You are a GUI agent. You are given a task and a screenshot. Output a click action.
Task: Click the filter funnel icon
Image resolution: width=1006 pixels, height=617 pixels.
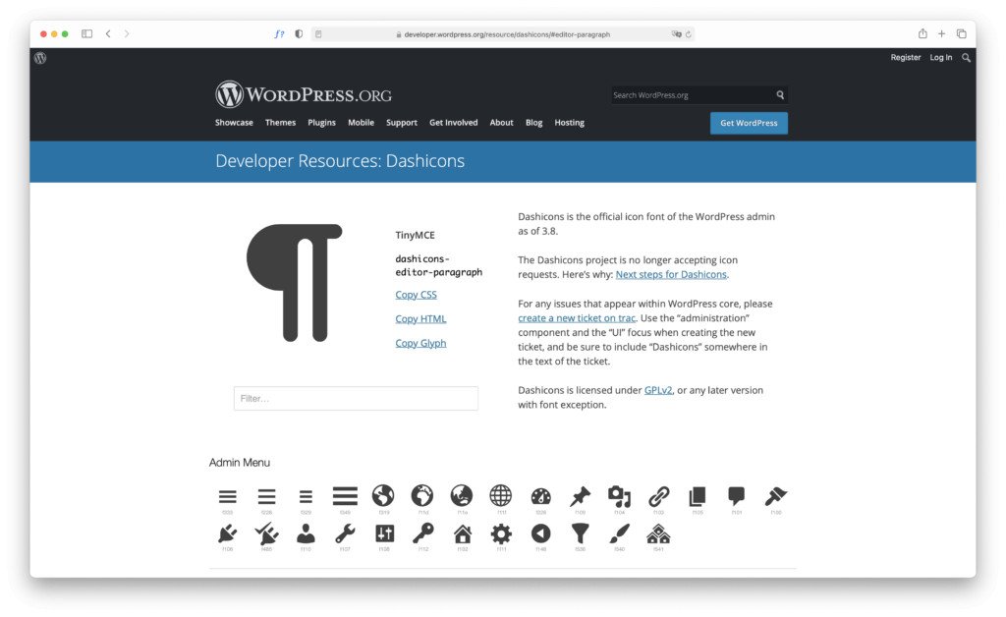click(580, 533)
